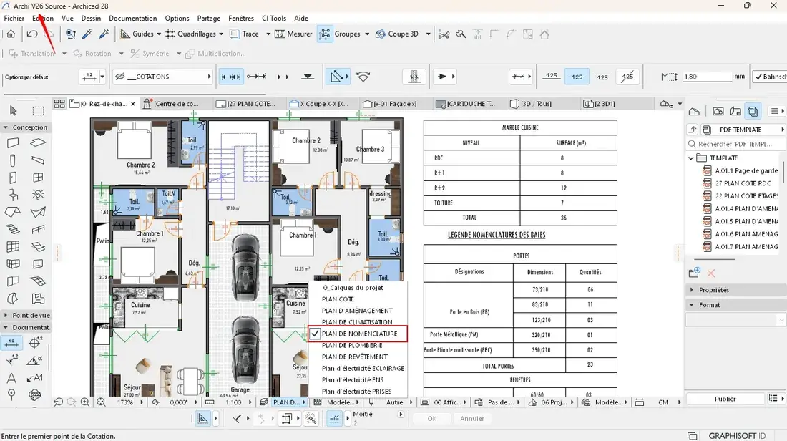787x441 pixels.
Task: Expand the Propriétés panel
Action: 692,291
